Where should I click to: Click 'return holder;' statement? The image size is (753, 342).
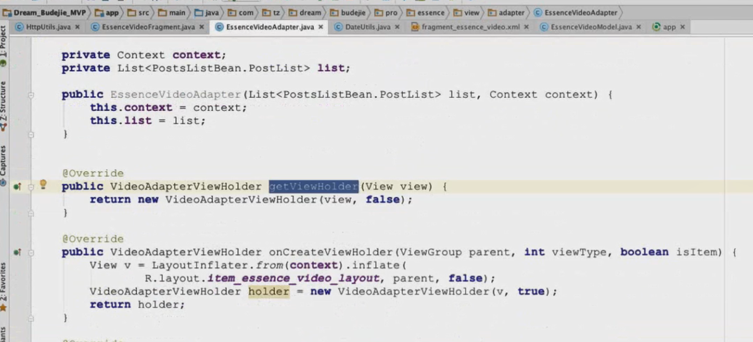coord(137,304)
